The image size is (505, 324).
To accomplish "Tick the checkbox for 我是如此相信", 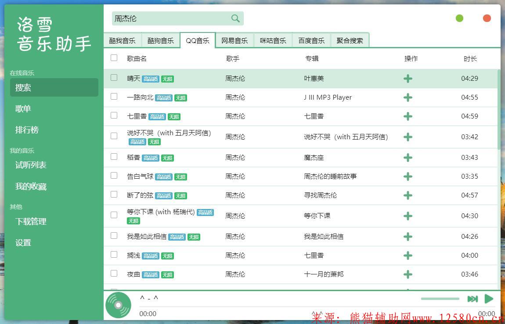I will pyautogui.click(x=114, y=236).
